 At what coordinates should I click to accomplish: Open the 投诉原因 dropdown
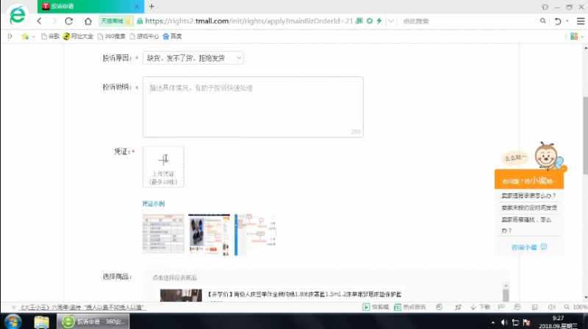(x=193, y=58)
